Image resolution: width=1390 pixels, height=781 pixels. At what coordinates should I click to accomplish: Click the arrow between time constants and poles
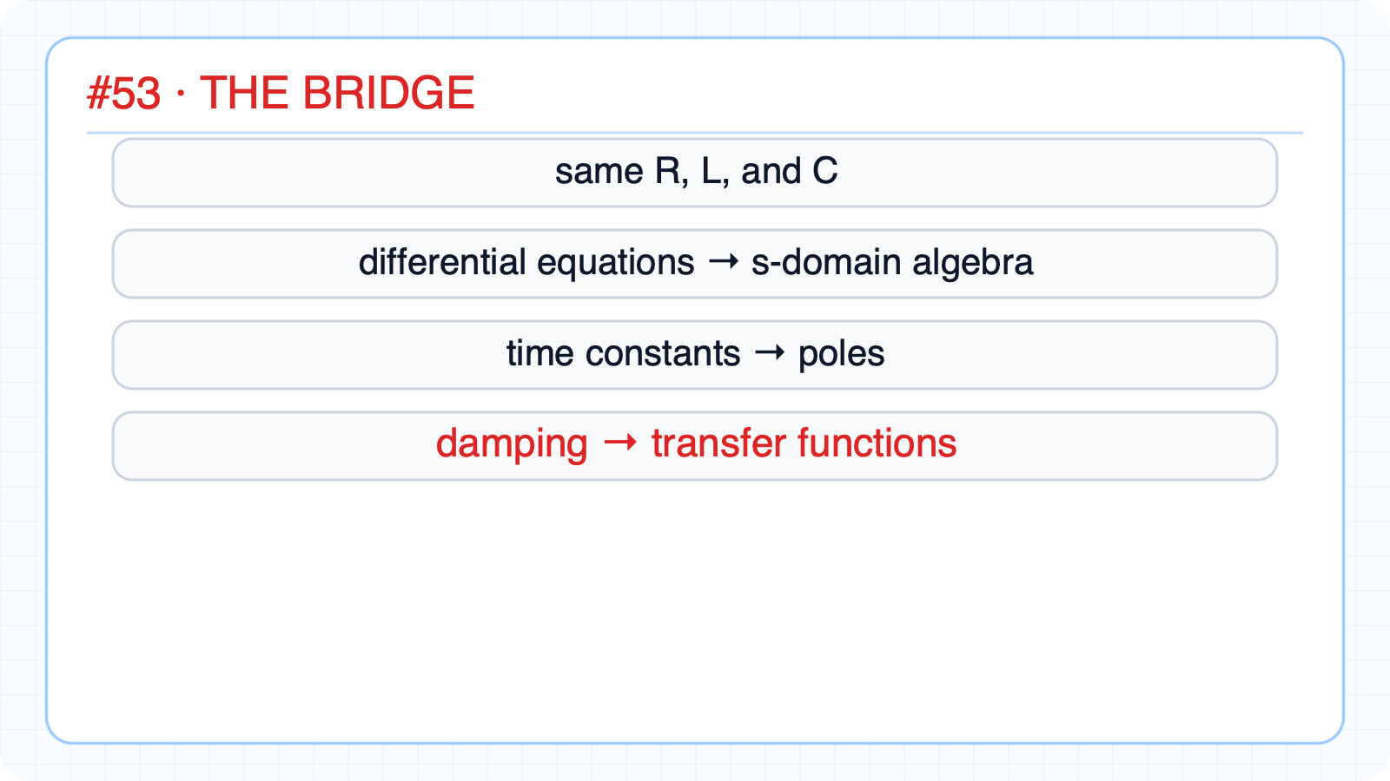pos(769,352)
